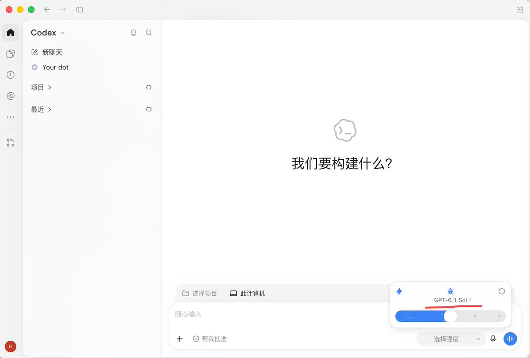Viewport: 530px width, 358px height.
Task: Go to the Home icon in sidebar
Action: (11, 33)
